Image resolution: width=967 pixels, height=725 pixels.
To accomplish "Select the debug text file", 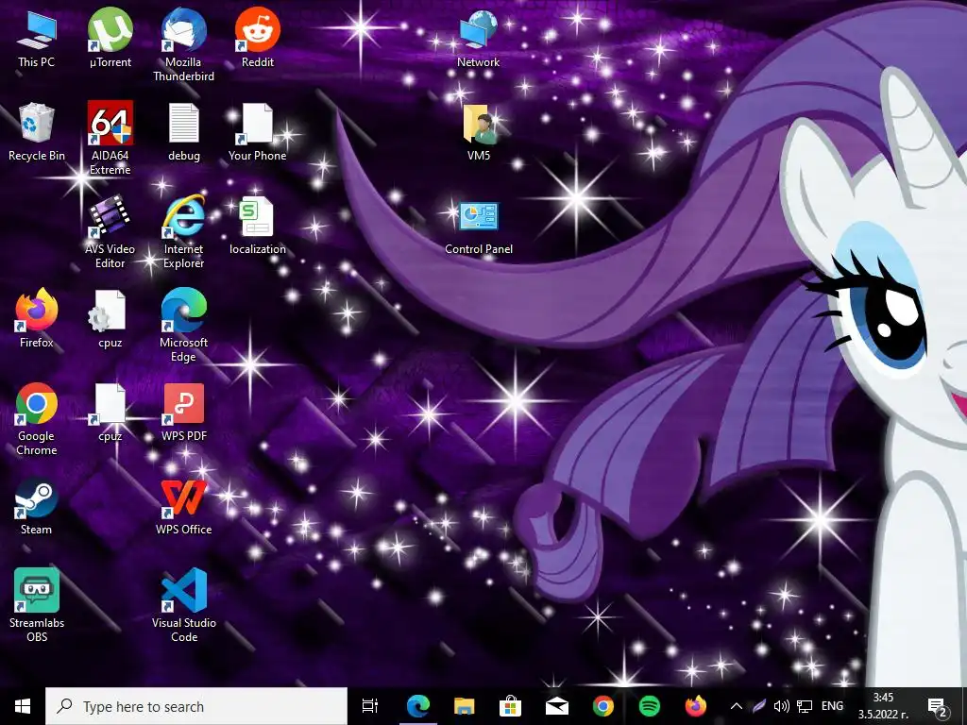I will click(184, 132).
